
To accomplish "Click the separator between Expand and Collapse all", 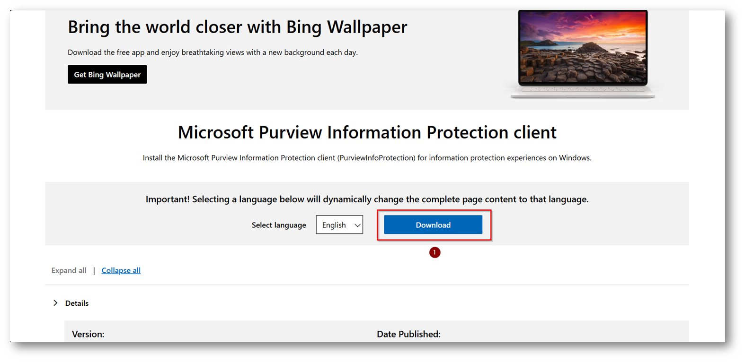I will (94, 271).
